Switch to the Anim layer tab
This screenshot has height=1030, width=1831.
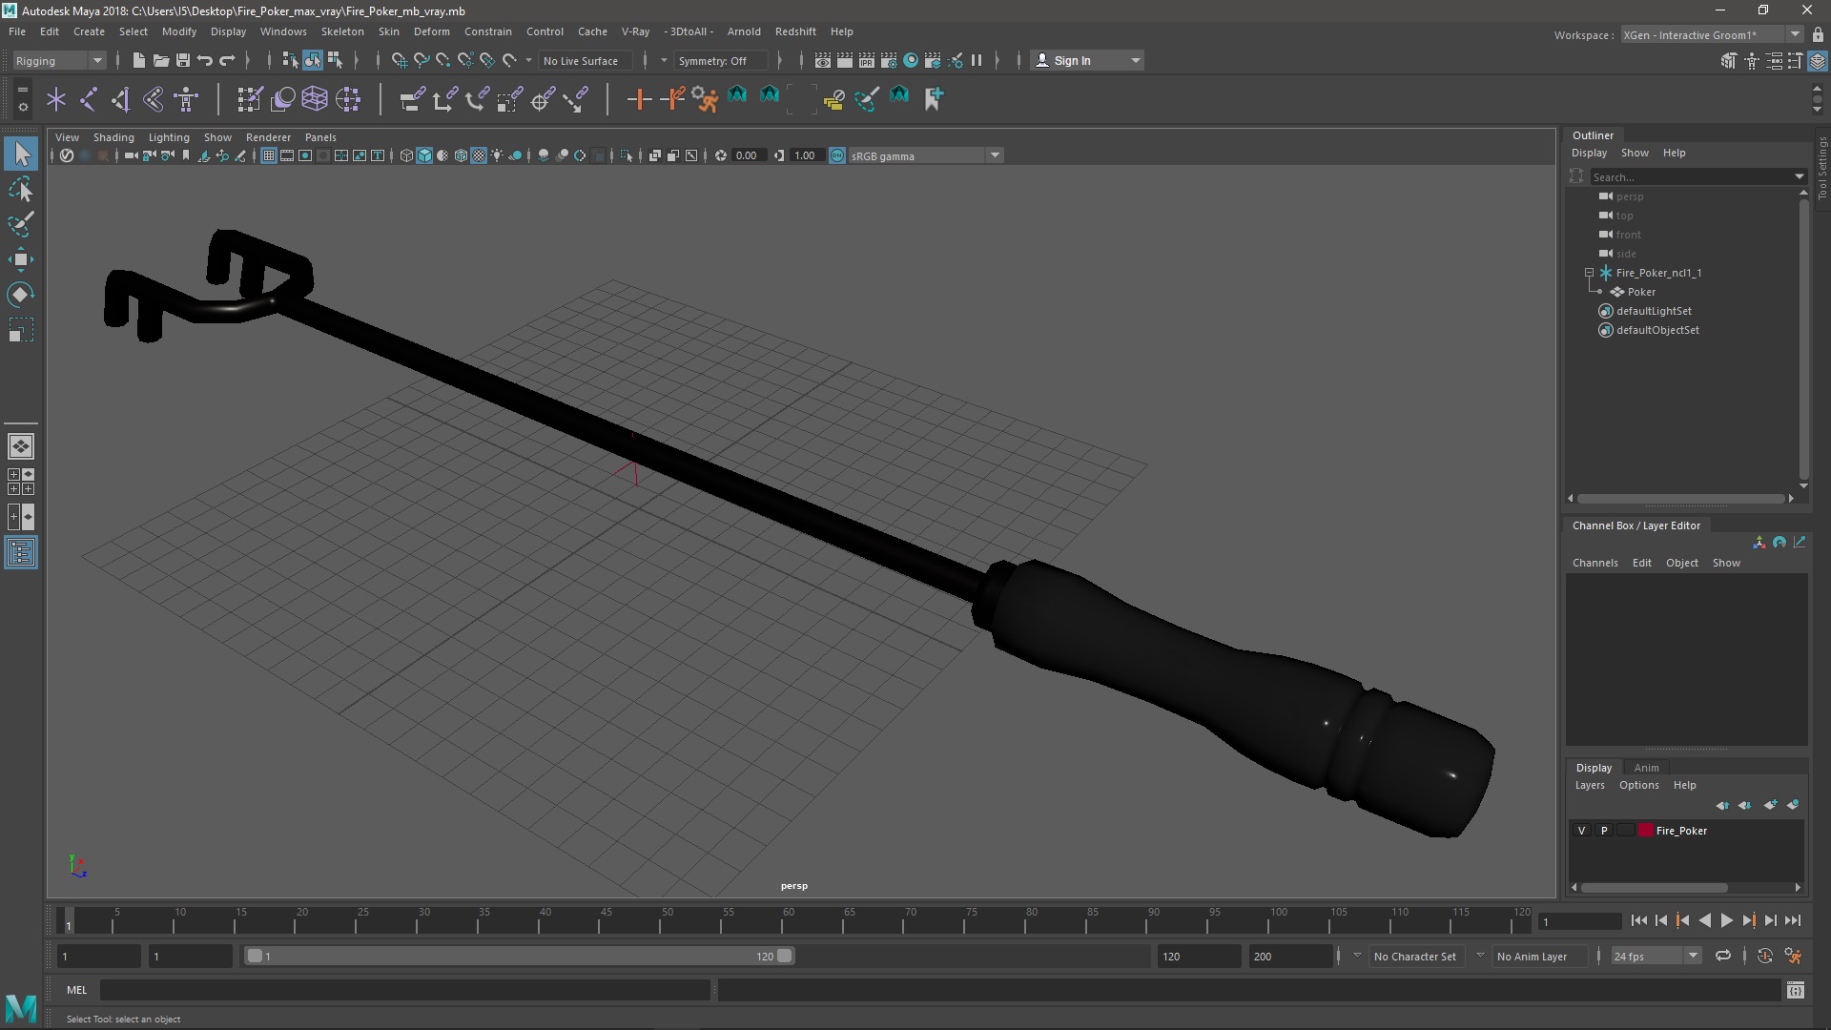point(1646,768)
